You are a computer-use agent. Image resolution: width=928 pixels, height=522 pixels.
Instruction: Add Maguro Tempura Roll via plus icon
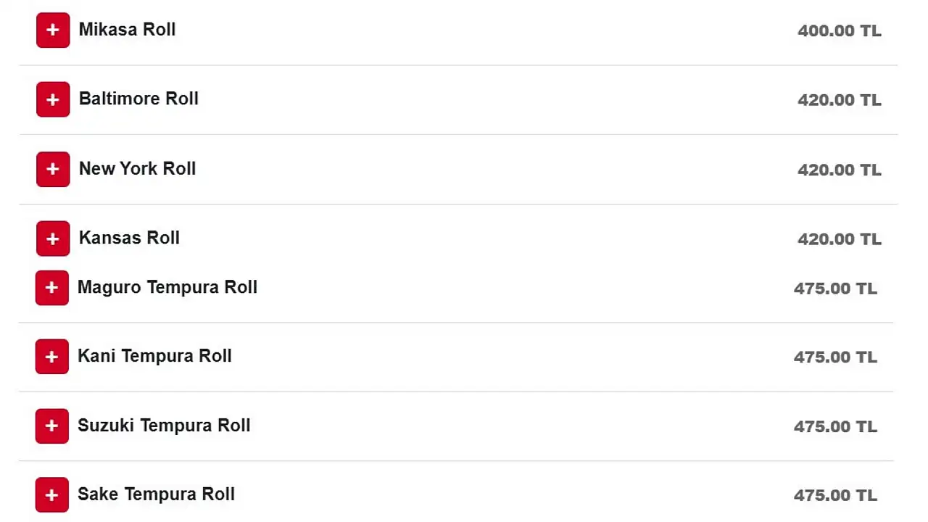coord(51,288)
